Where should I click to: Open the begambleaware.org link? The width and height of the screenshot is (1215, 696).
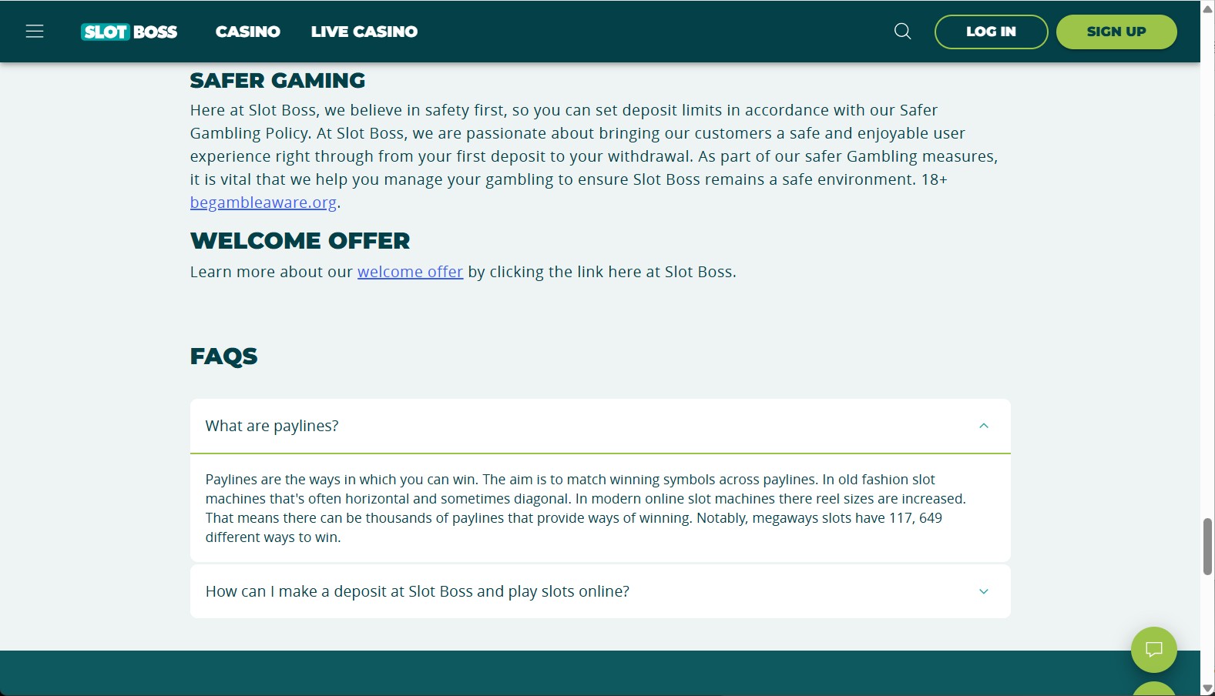[263, 202]
